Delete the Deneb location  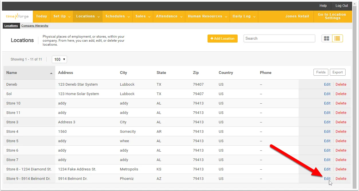[341, 85]
